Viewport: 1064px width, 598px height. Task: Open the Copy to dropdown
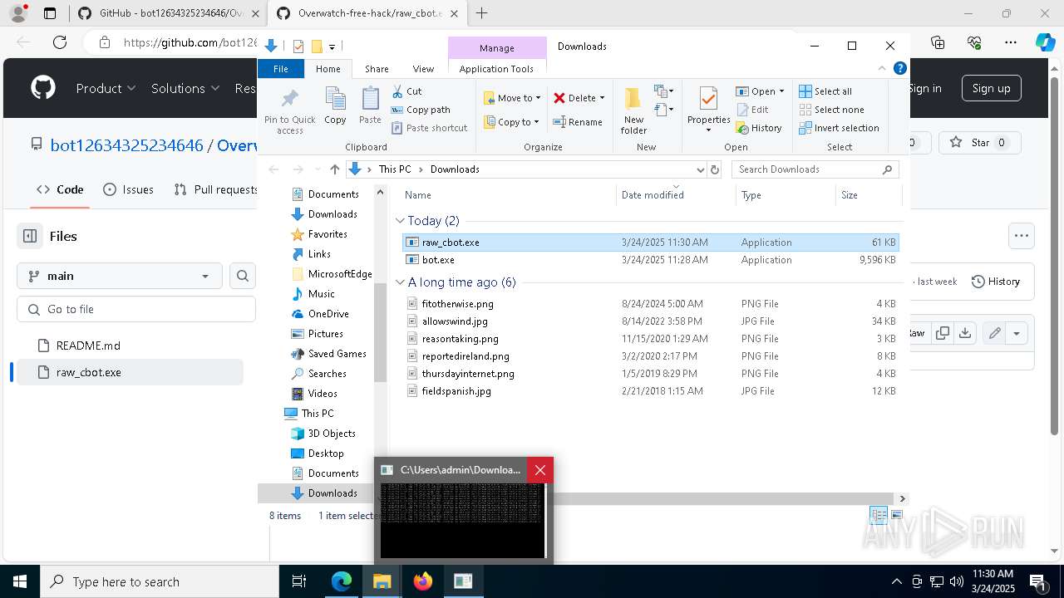[512, 122]
